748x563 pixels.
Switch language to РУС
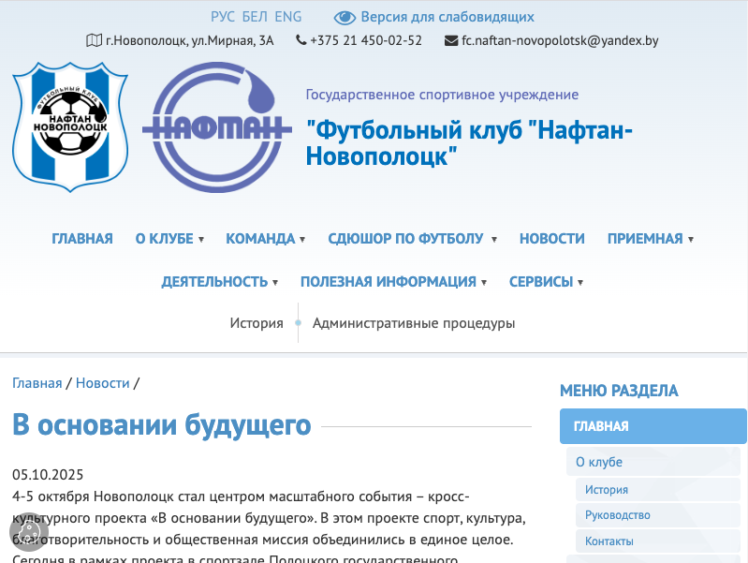coord(223,17)
